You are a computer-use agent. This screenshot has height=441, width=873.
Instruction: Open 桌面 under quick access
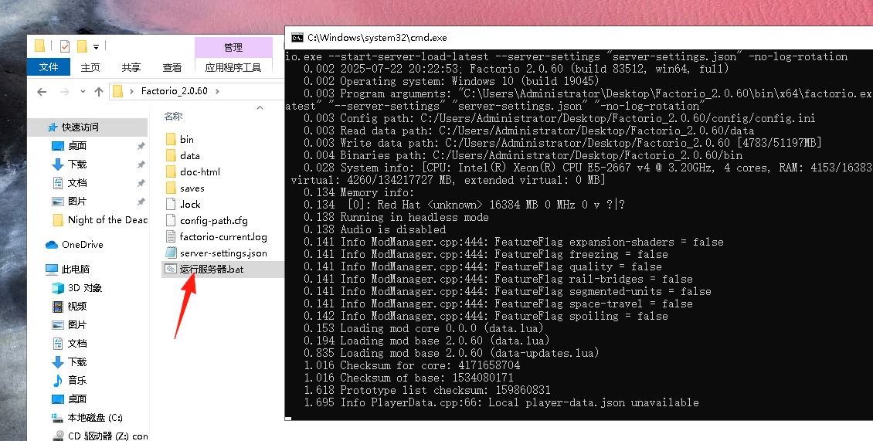tap(76, 145)
